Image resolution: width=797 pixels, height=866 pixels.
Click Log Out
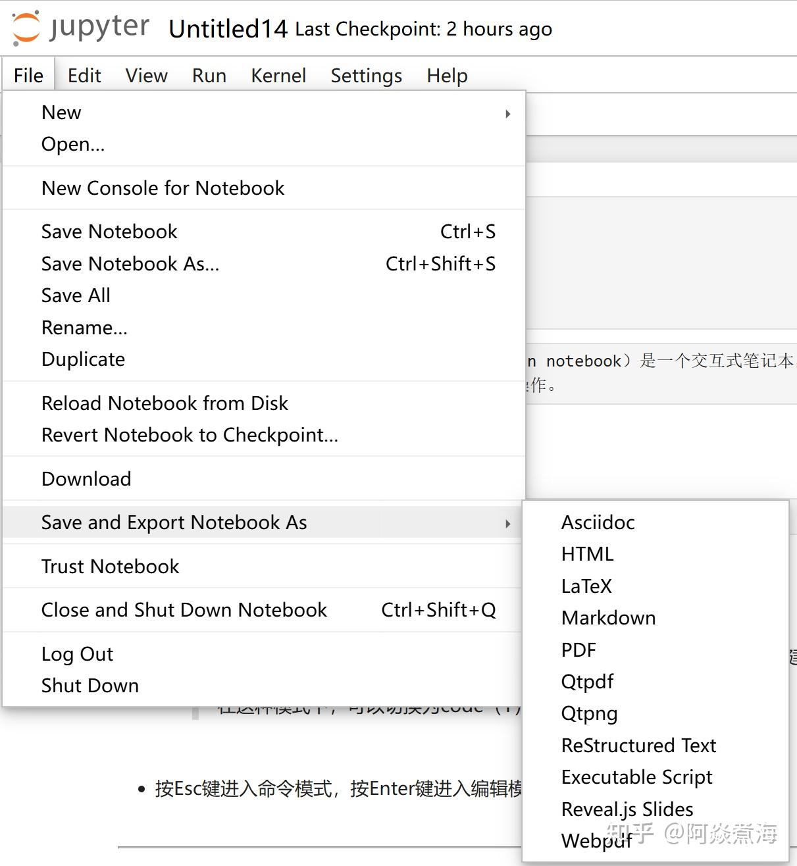tap(77, 653)
